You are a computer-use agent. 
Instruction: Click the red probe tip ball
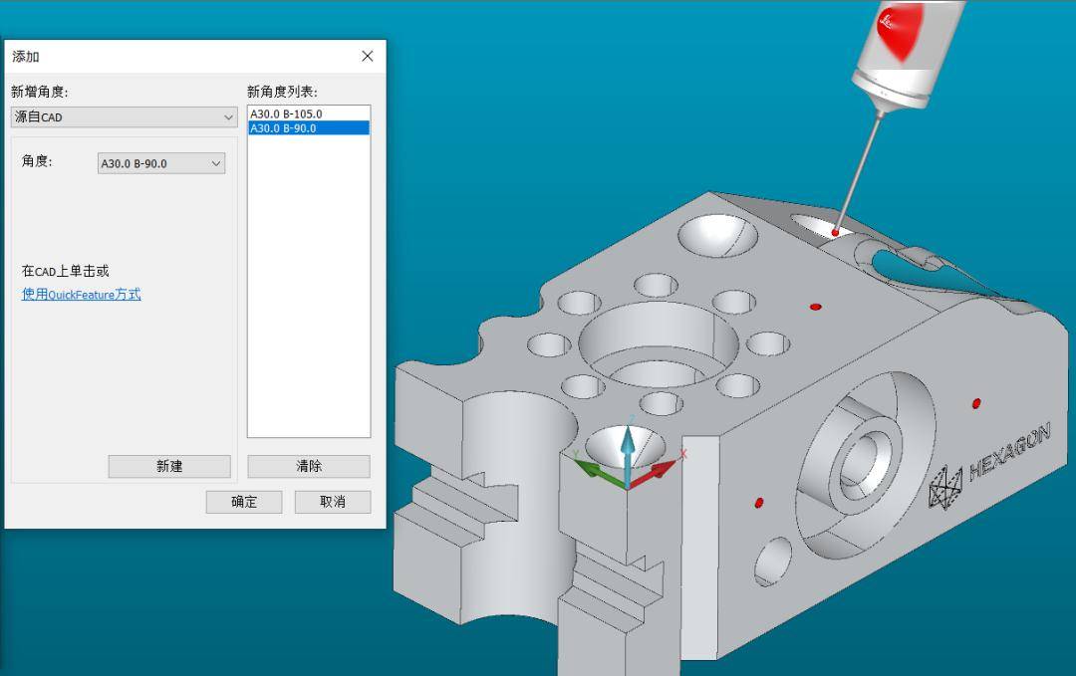click(x=835, y=232)
